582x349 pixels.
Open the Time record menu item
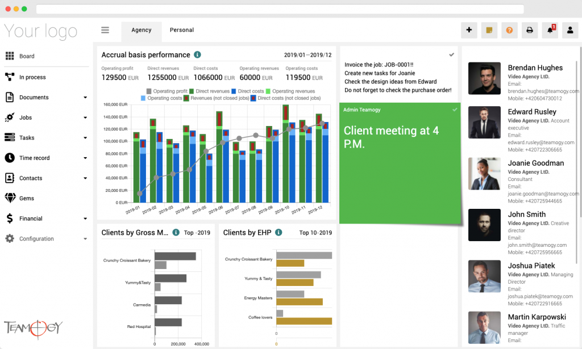click(35, 158)
